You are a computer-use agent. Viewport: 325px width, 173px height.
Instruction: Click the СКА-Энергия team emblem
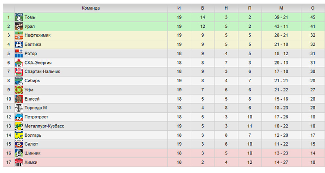(19, 63)
